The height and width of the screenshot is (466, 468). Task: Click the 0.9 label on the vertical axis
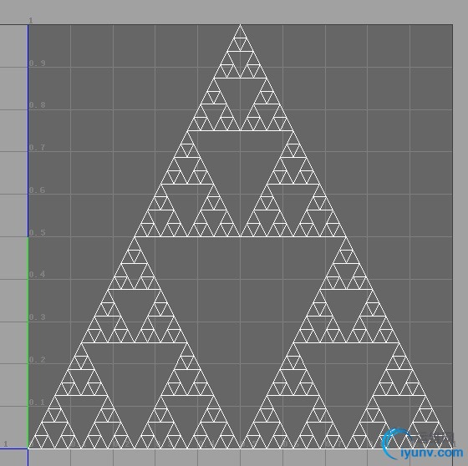[x=38, y=63]
